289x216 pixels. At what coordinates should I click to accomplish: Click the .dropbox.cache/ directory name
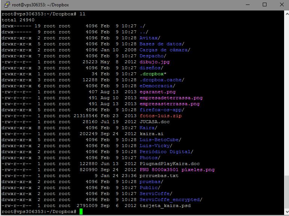162,80
